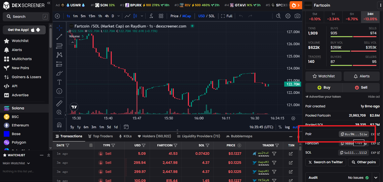Screen dimensions: 383x182
Task: Toggle auto scale on the chart
Action: click(x=296, y=127)
